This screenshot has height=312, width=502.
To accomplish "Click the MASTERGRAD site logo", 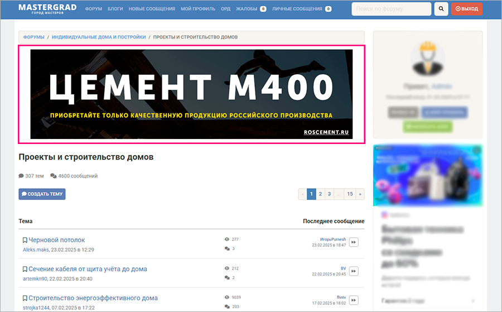I will [47, 8].
